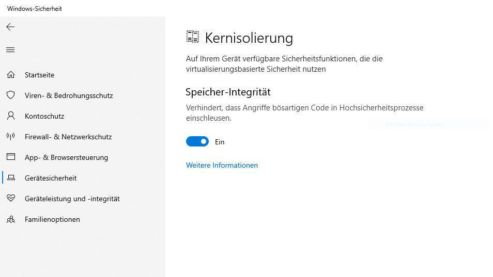Click the Firewall- & Netzwerkschutz antenna icon

click(x=10, y=137)
